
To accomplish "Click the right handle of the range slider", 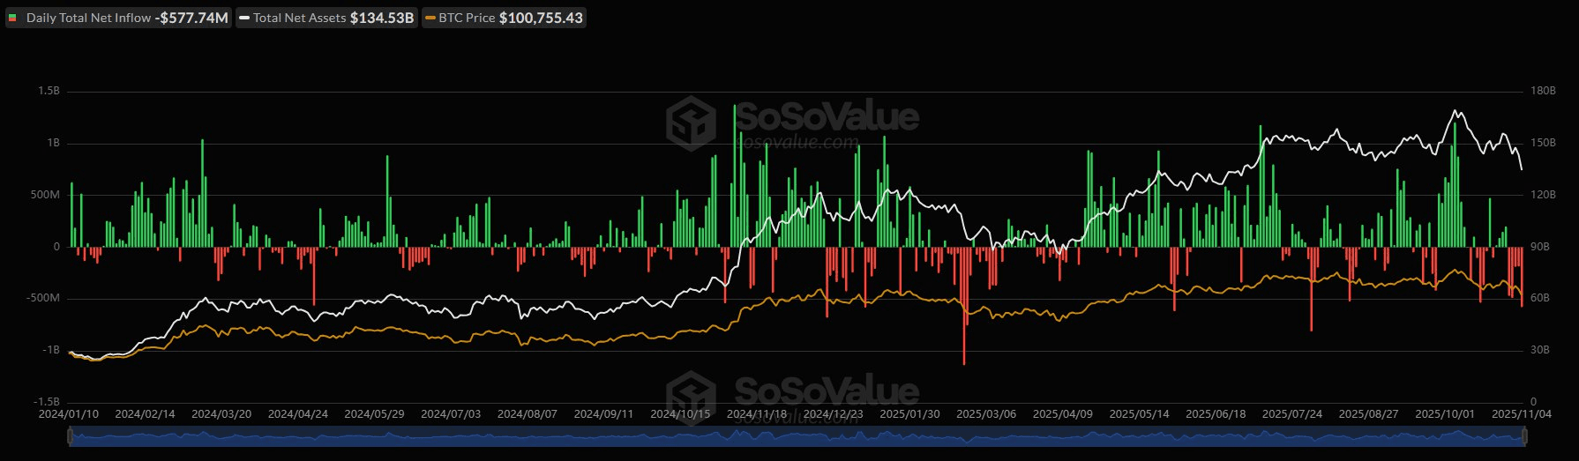I will point(1525,436).
